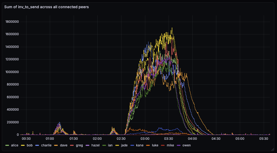Viewport: 277px width, 153px height.
Task: Isolate the bob series via its legend label
Action: point(29,145)
